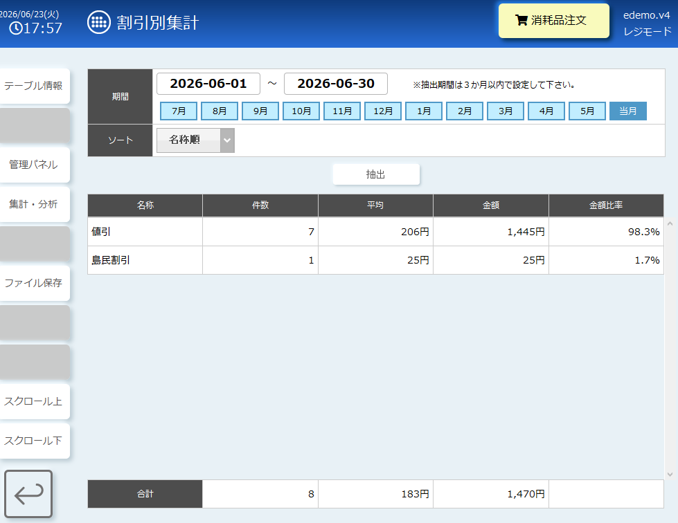
Task: Open 管理パネル in the sidebar
Action: [x=34, y=165]
